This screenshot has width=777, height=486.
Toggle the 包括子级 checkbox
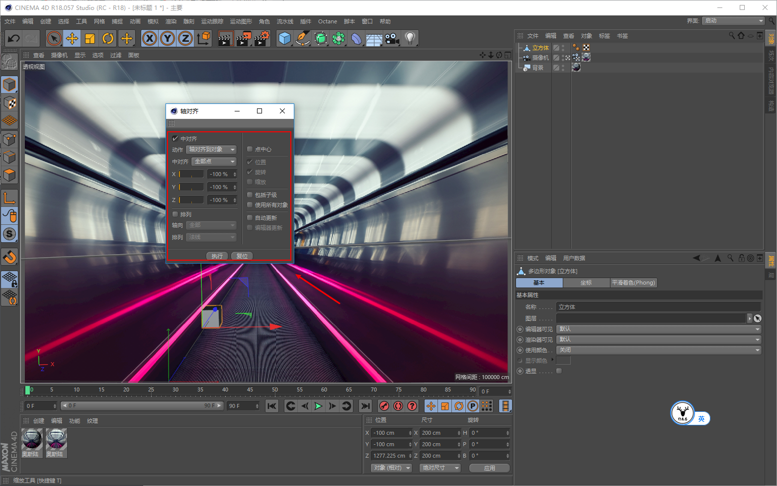pos(250,195)
